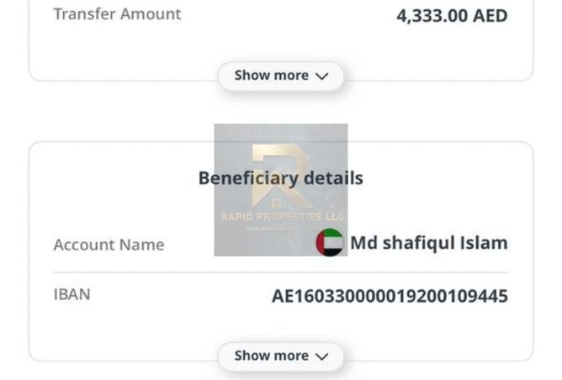Select the beneficiary name Md shafiqul Islam
Screen dimensions: 562x380
[x=428, y=243]
